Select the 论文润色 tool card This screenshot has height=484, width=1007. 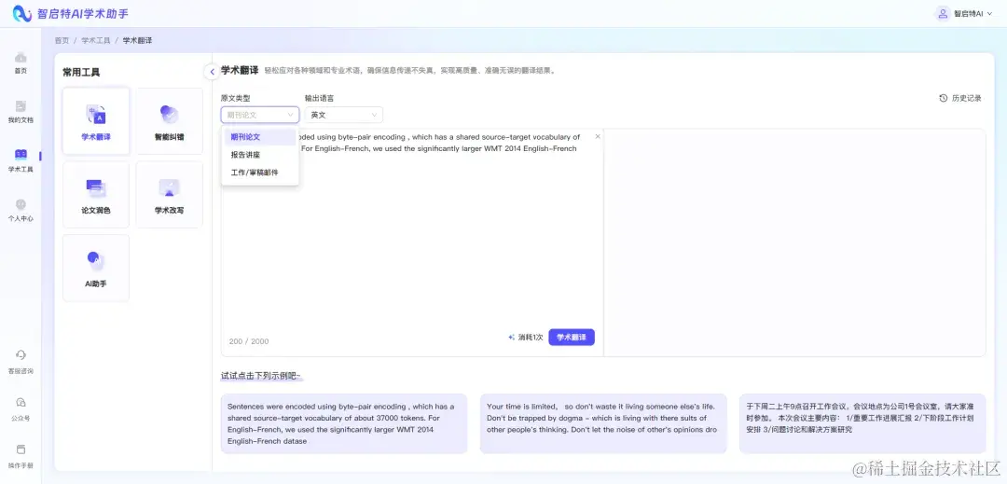pyautogui.click(x=96, y=195)
